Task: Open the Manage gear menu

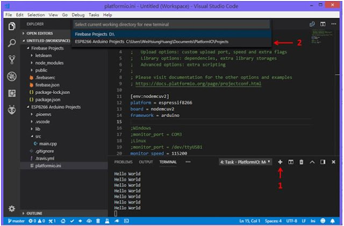Action: (x=12, y=208)
